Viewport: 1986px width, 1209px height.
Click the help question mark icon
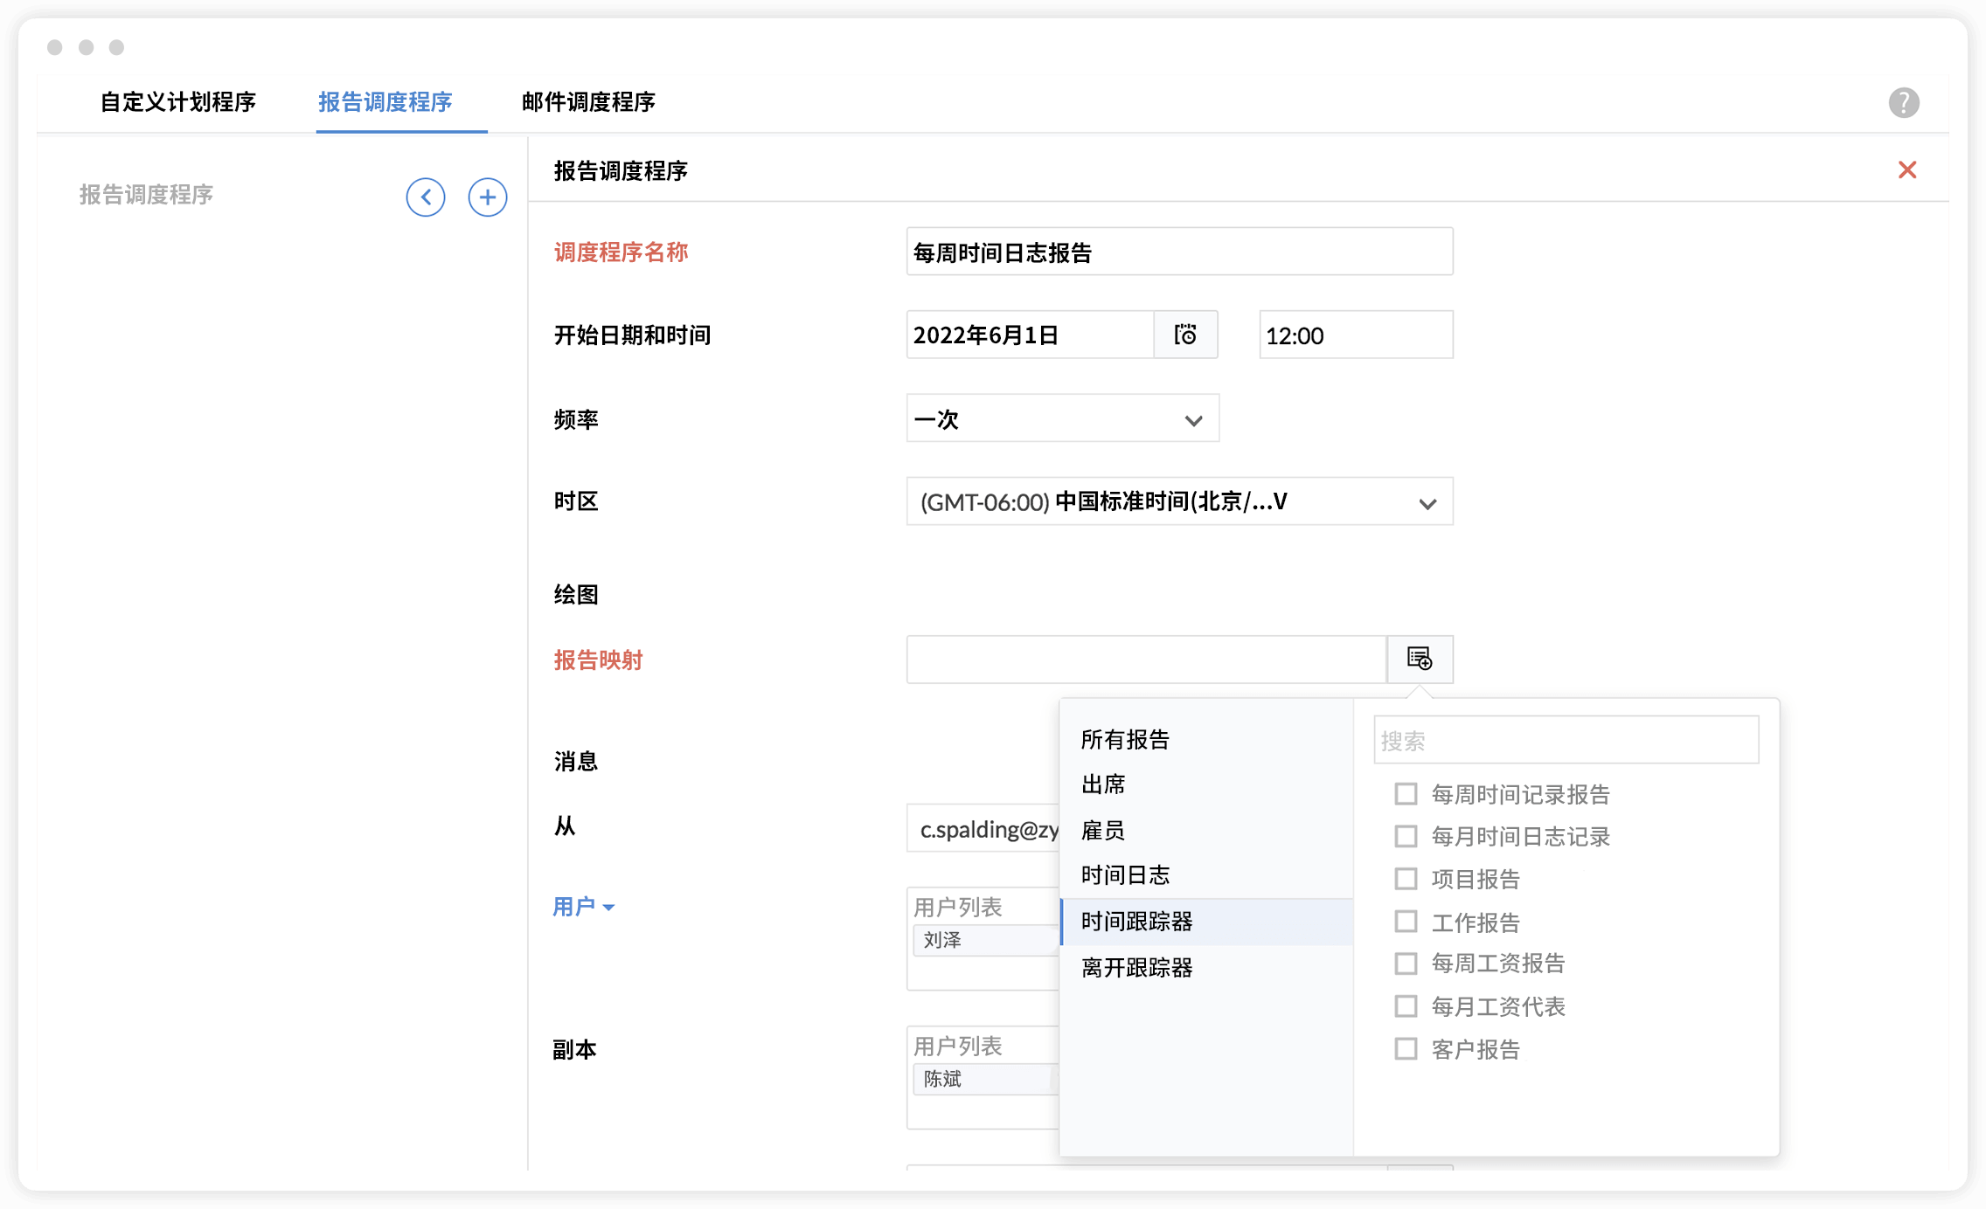(x=1903, y=102)
